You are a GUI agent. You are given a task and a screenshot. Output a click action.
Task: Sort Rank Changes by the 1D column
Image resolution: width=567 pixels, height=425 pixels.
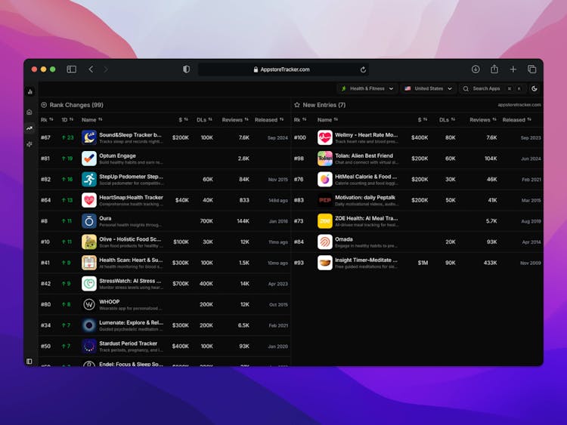pyautogui.click(x=67, y=119)
